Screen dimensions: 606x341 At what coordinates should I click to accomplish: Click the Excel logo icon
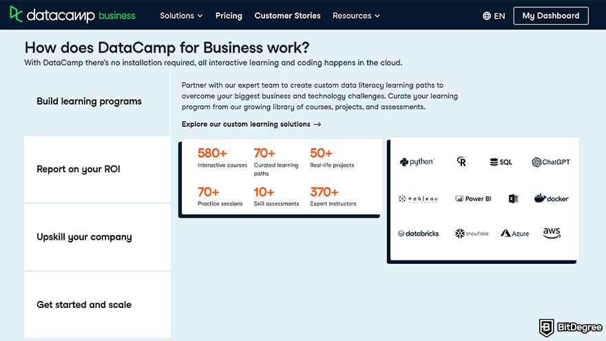[x=513, y=198]
